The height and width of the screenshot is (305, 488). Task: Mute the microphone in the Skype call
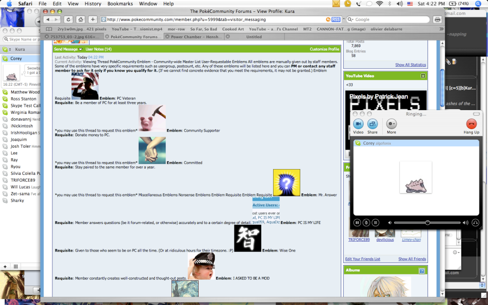[366, 223]
